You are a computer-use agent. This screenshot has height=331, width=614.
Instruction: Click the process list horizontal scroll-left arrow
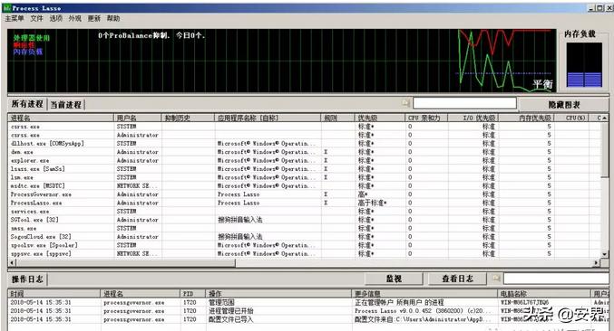pyautogui.click(x=12, y=262)
